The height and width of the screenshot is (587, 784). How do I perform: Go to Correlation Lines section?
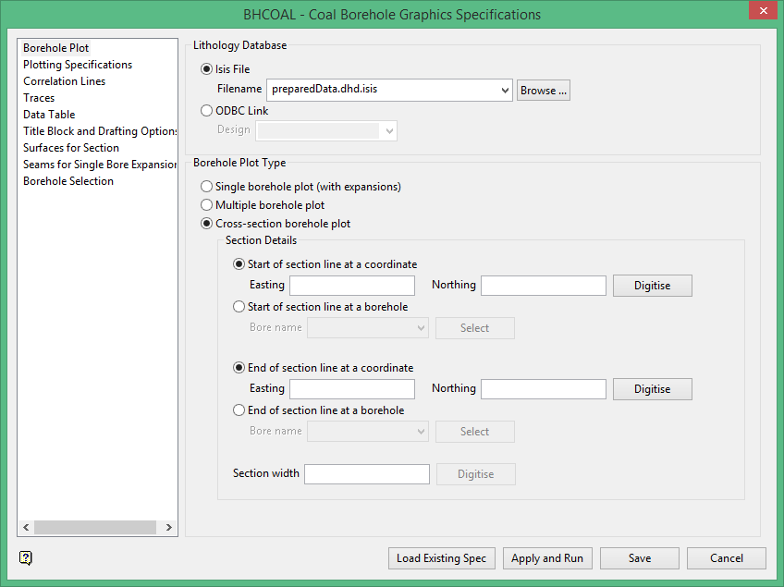pos(65,81)
